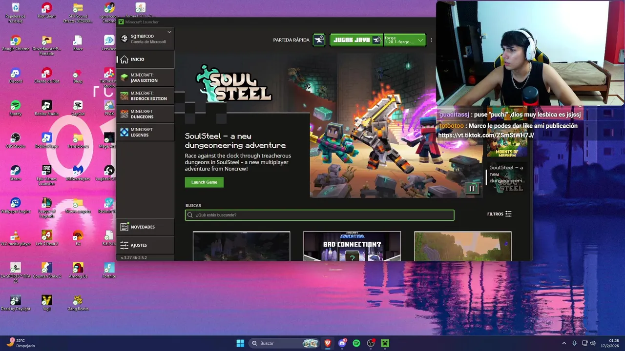Open the Filtros filter options
This screenshot has height=351, width=625.
499,214
